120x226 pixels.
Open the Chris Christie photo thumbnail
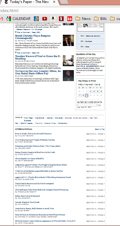tap(68, 40)
